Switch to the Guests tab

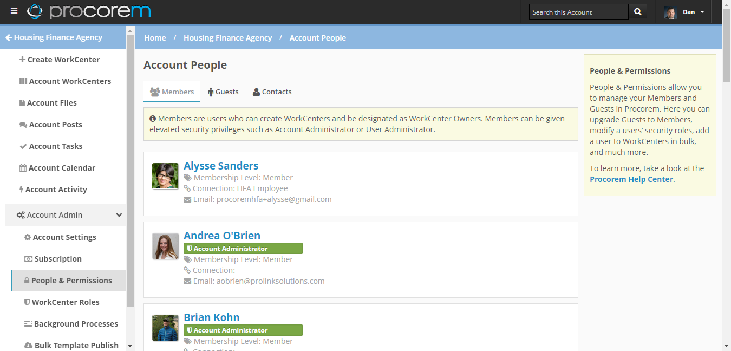click(223, 92)
